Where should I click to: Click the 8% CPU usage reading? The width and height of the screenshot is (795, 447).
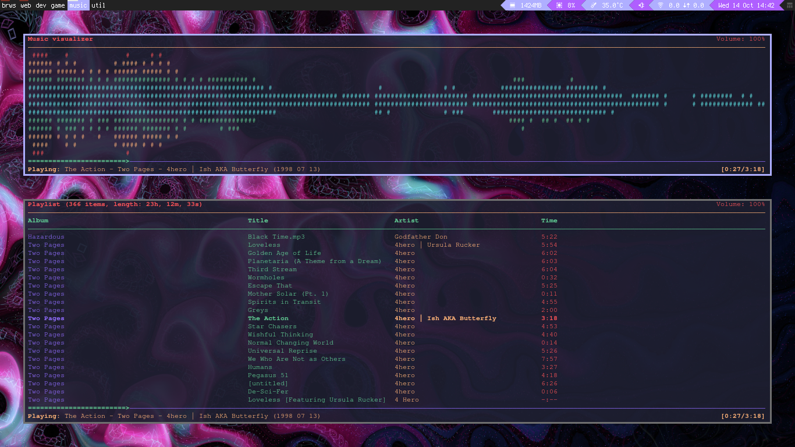(x=572, y=5)
